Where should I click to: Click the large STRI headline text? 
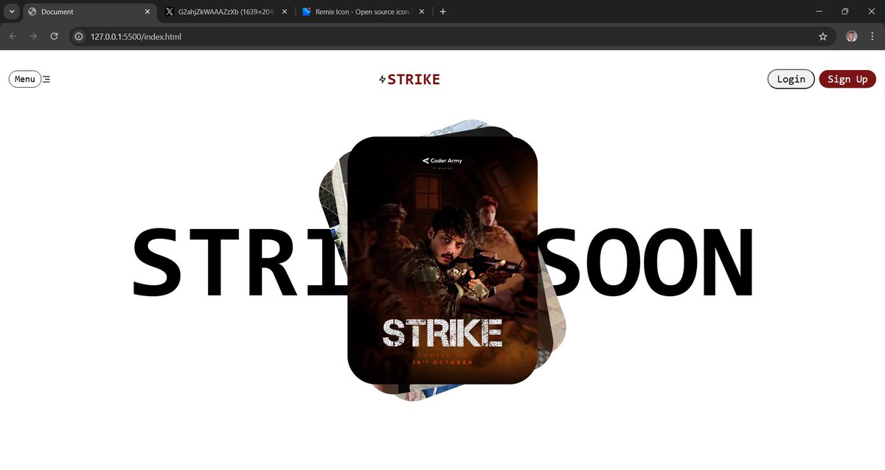tap(240, 263)
